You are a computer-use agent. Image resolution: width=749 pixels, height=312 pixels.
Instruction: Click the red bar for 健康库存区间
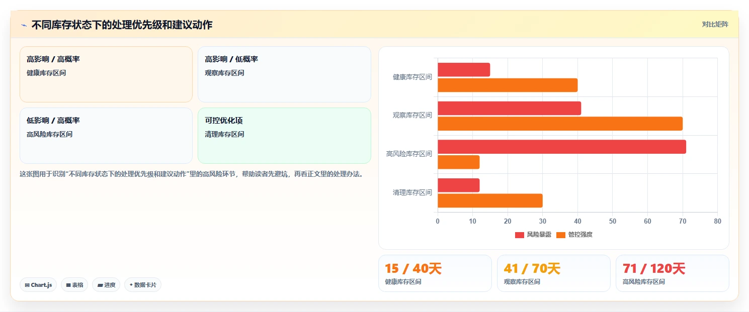[464, 70]
